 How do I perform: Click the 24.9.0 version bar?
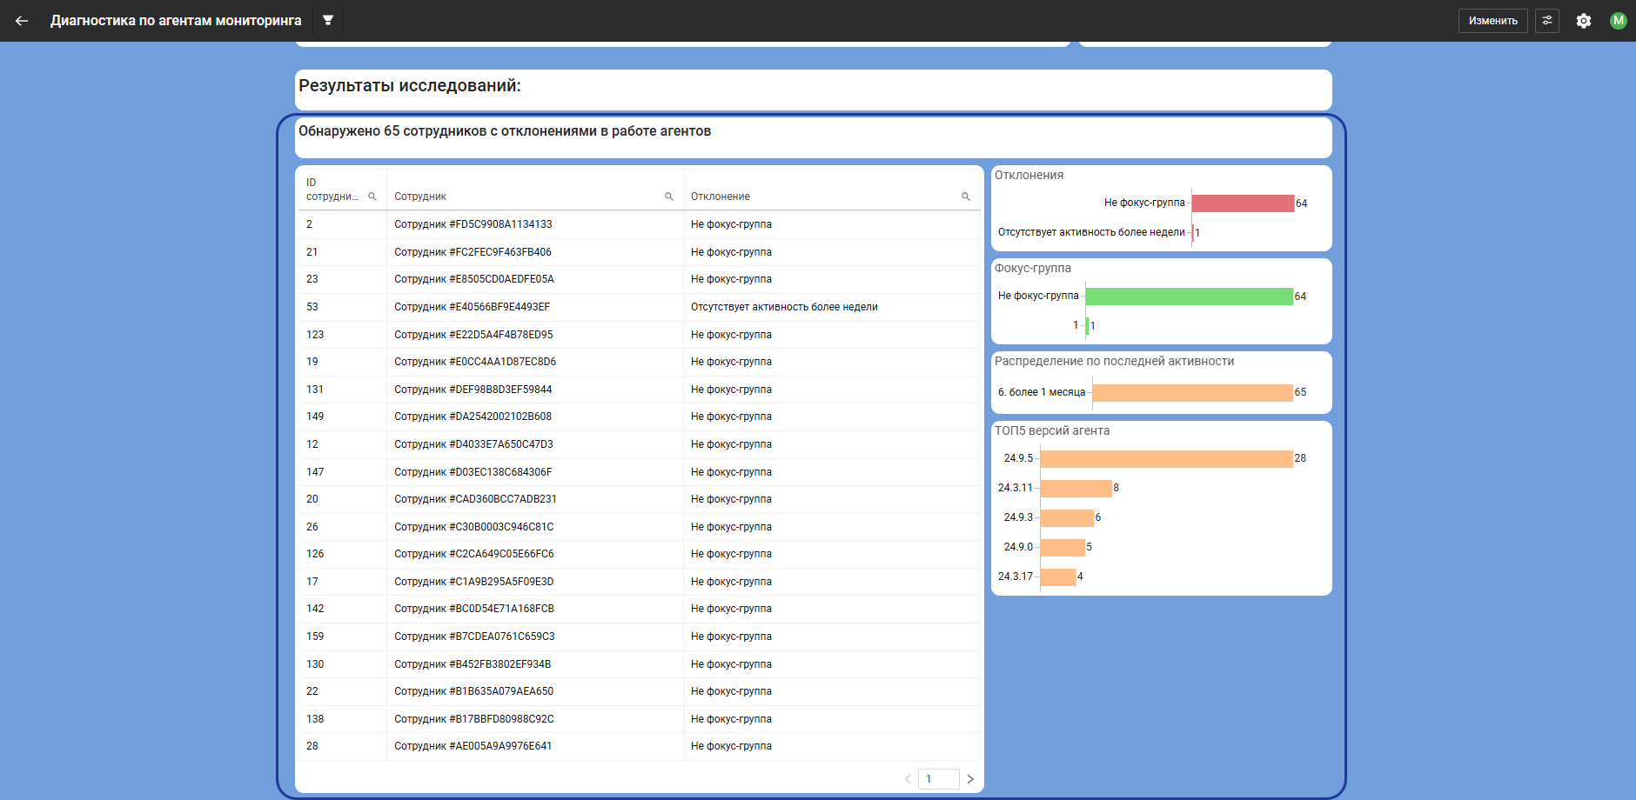1063,548
